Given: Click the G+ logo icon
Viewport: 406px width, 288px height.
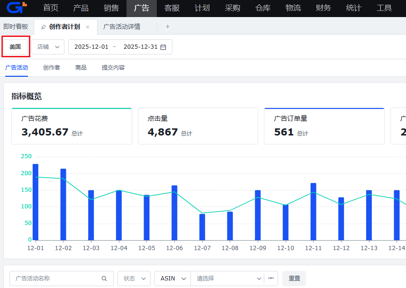Looking at the screenshot, I should click(x=17, y=8).
